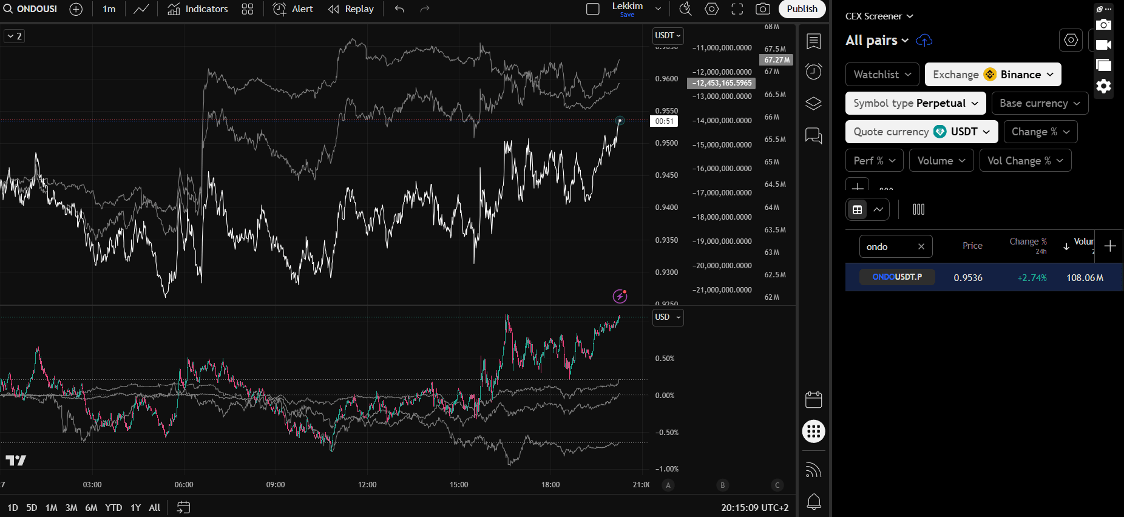Select 5D date range

coord(32,507)
